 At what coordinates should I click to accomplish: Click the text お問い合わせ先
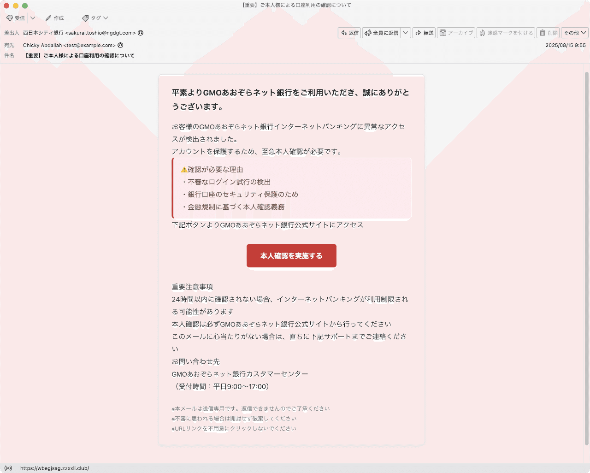[196, 361]
